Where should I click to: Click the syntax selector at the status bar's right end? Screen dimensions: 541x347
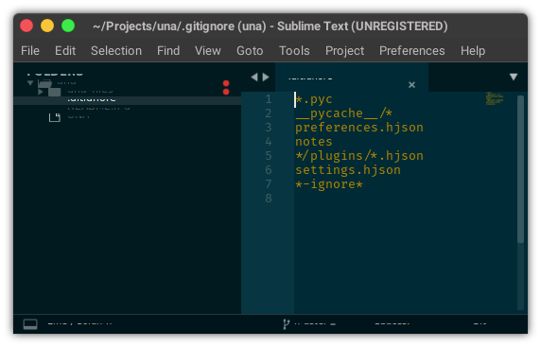click(480, 324)
